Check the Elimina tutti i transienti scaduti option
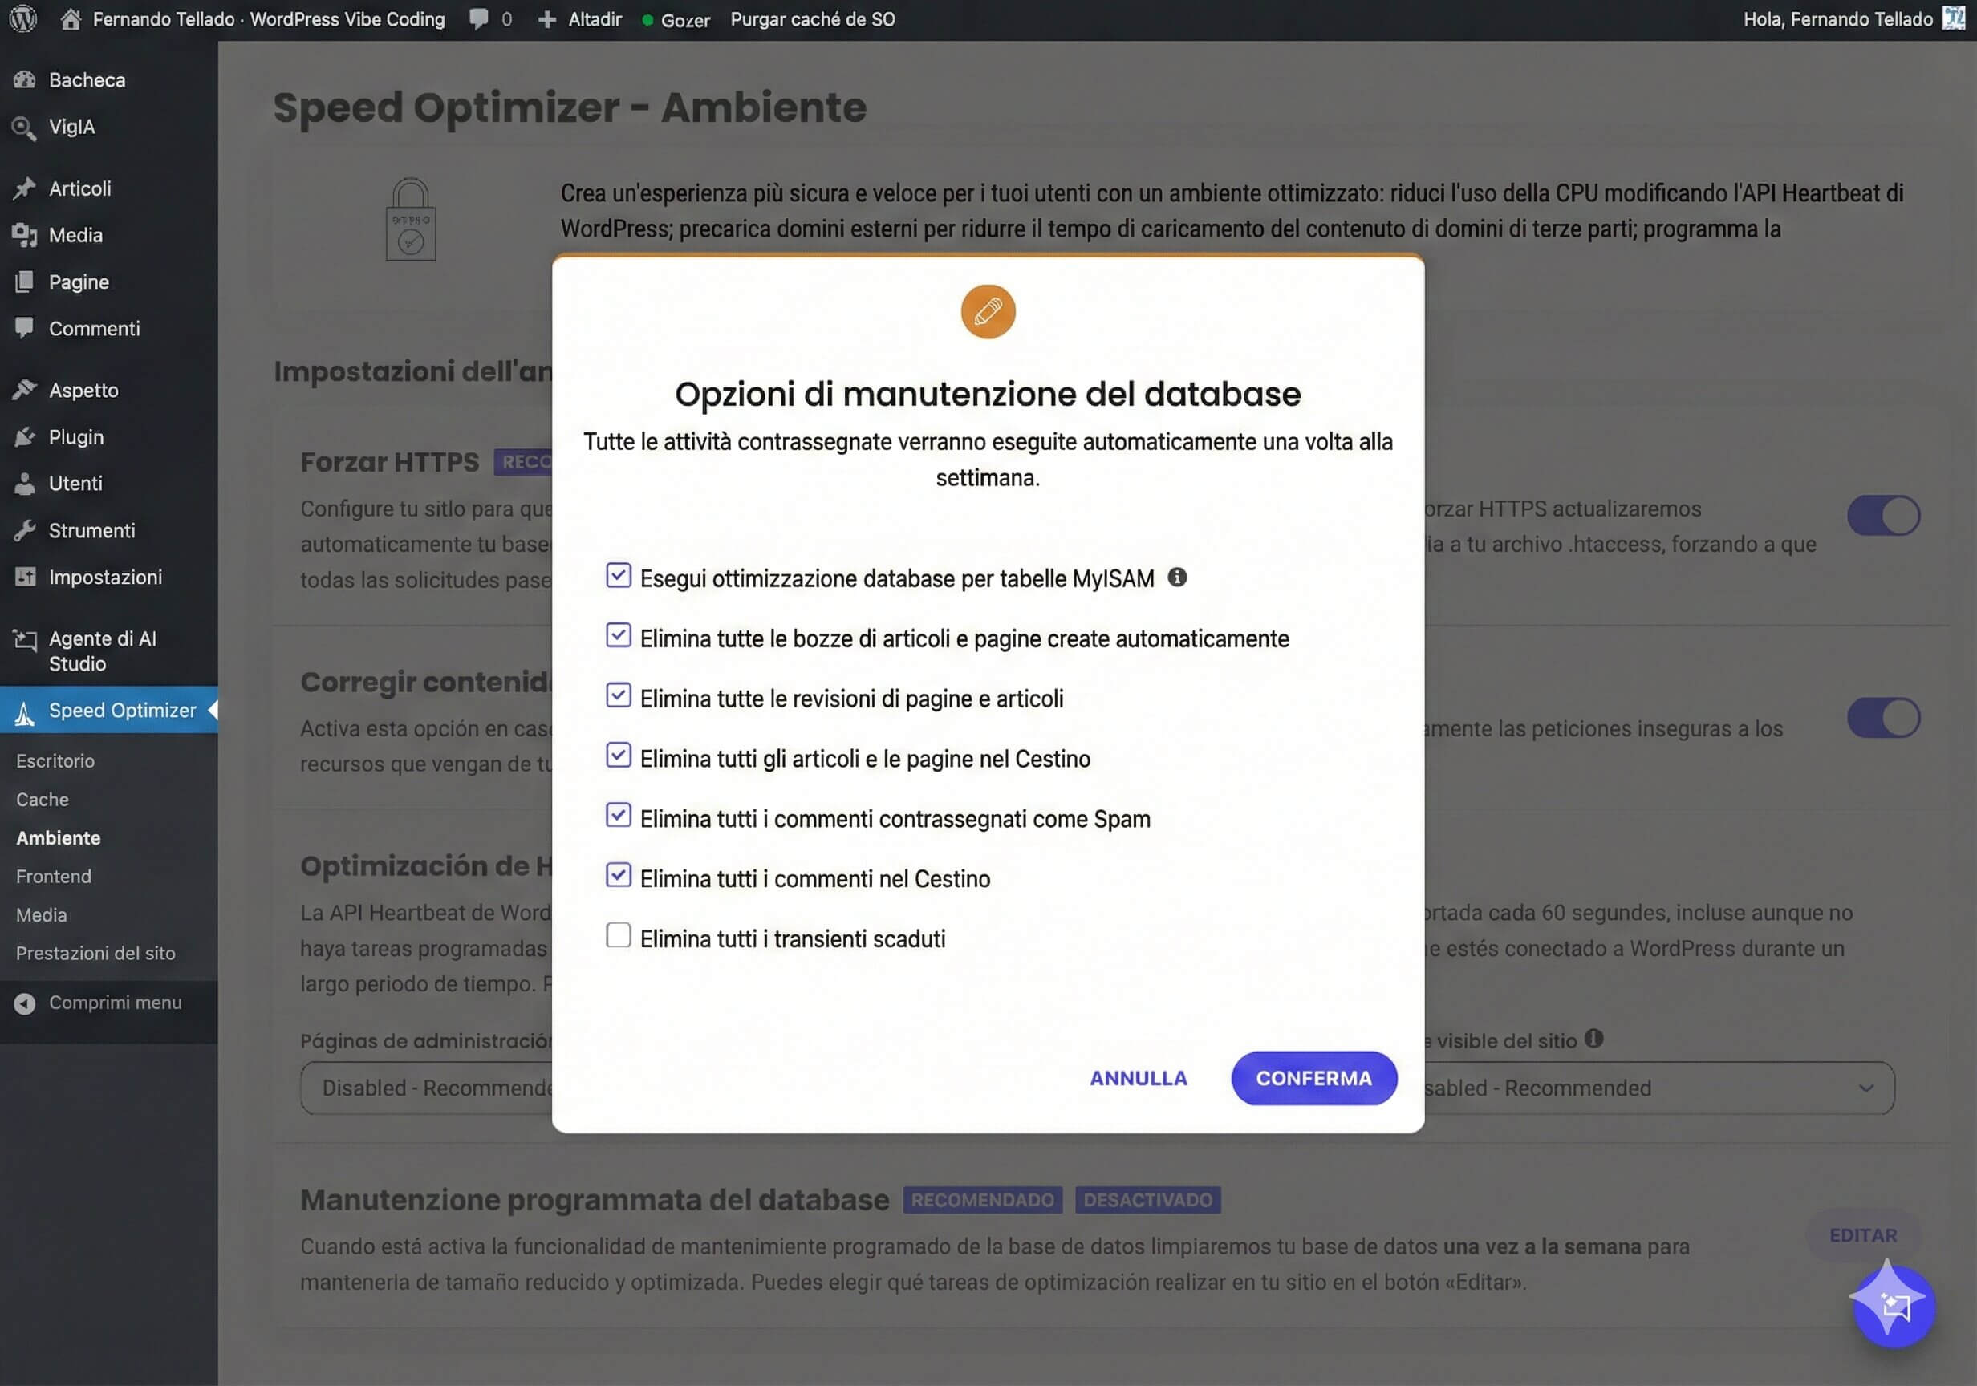 click(619, 935)
